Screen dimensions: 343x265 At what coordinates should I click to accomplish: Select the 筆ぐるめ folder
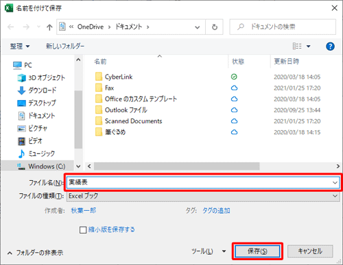[110, 132]
